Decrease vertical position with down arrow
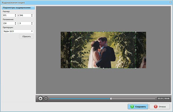Viewport: 173px width, 112px height. [x=32, y=24]
